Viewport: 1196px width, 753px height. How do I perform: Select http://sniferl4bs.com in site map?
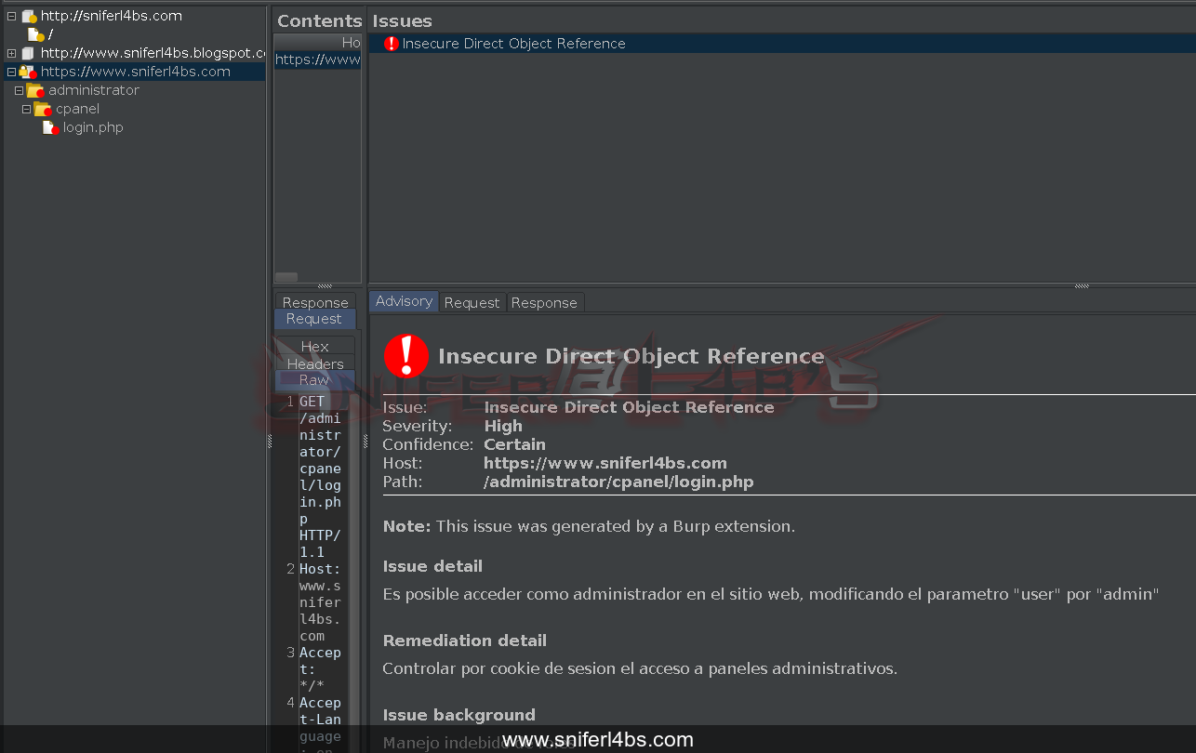tap(112, 16)
